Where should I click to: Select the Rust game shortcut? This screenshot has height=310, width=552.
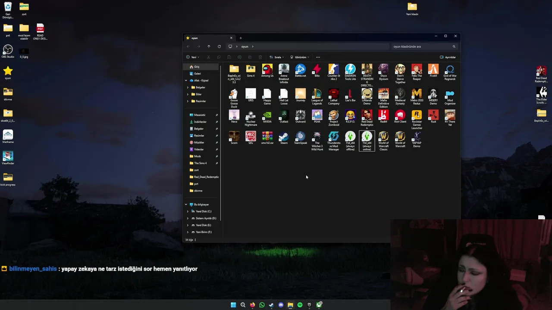click(x=433, y=117)
